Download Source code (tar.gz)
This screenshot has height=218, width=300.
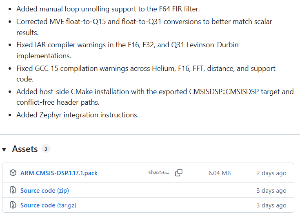pos(48,205)
